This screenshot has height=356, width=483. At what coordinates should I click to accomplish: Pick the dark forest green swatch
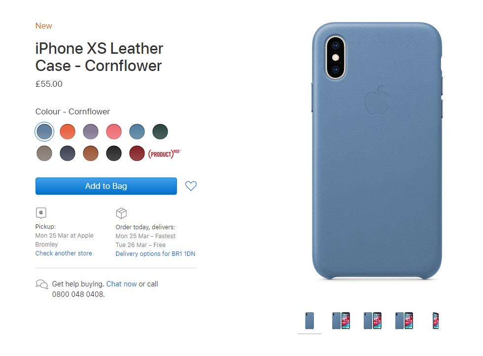tap(160, 132)
